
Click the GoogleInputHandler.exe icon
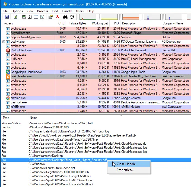pyautogui.click(x=8, y=72)
